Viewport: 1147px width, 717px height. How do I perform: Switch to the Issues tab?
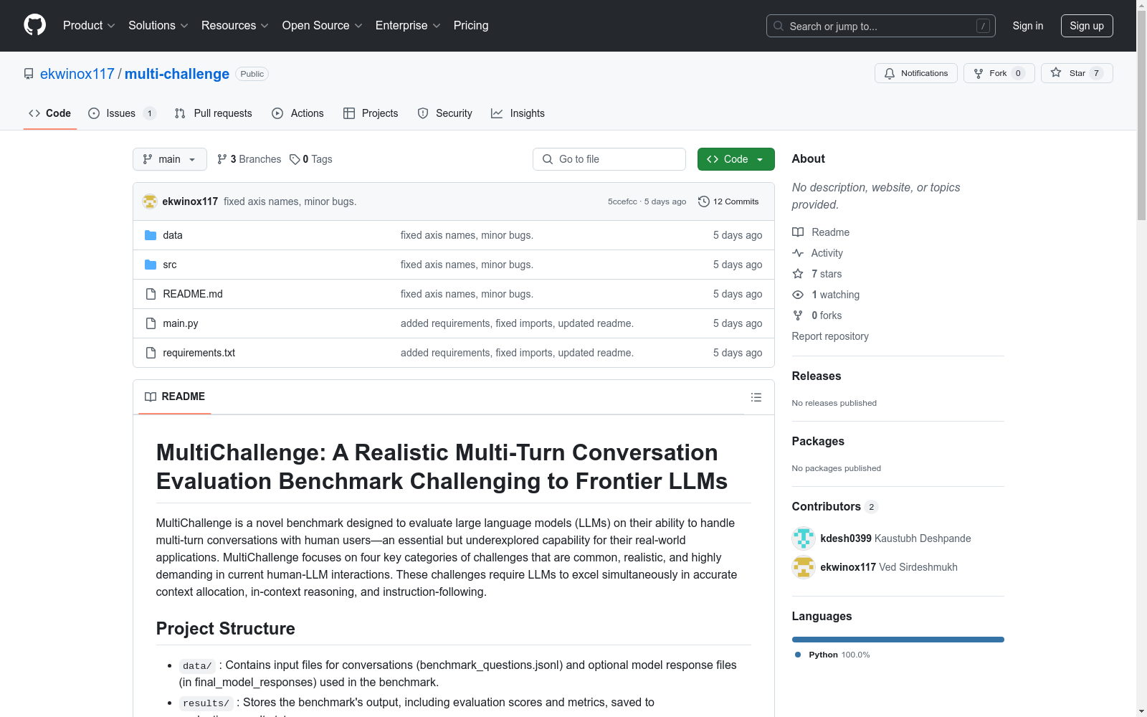coord(120,113)
